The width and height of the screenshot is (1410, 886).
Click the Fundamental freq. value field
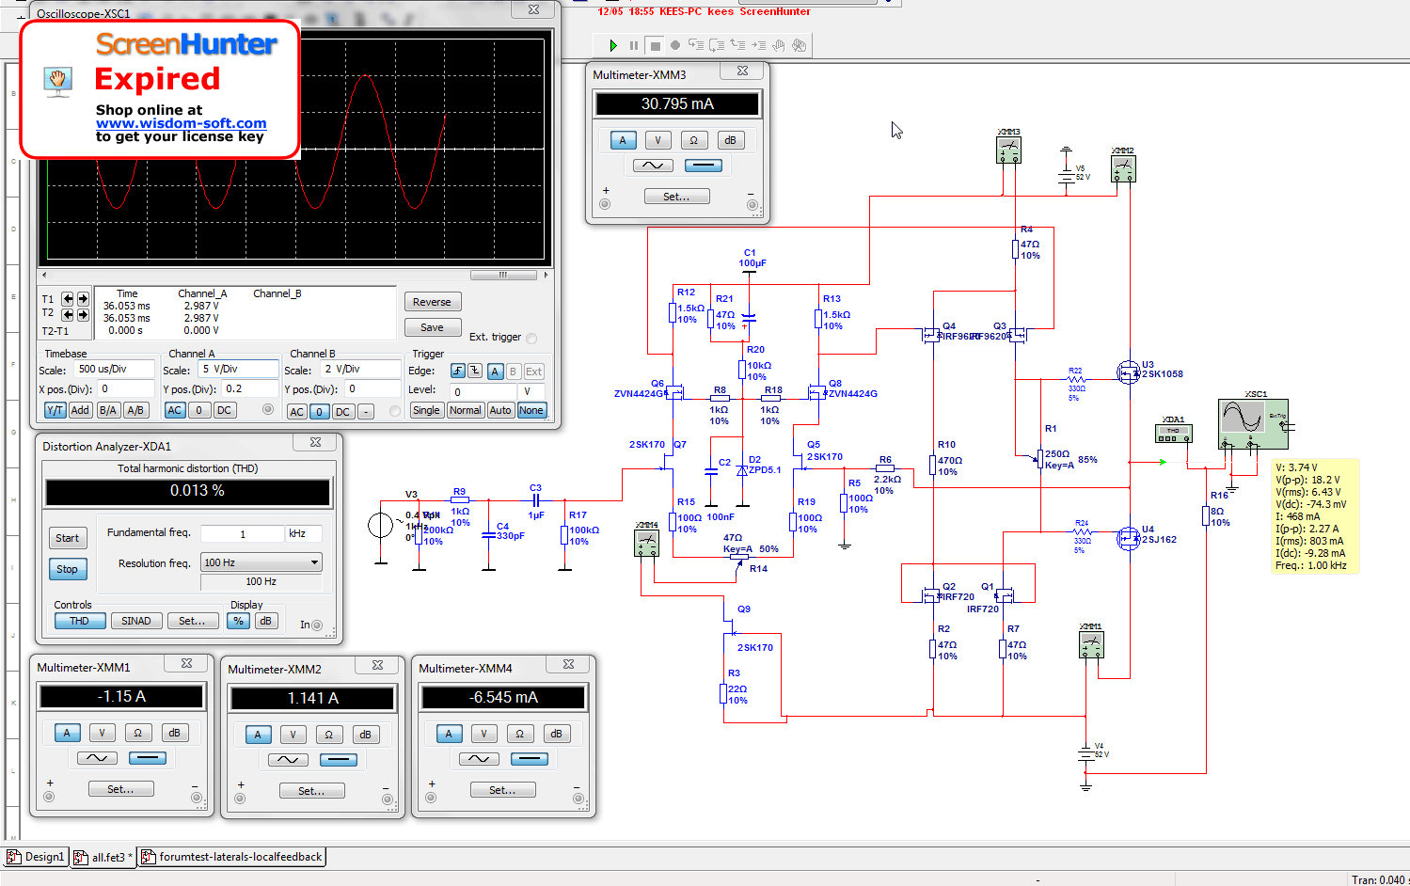243,533
